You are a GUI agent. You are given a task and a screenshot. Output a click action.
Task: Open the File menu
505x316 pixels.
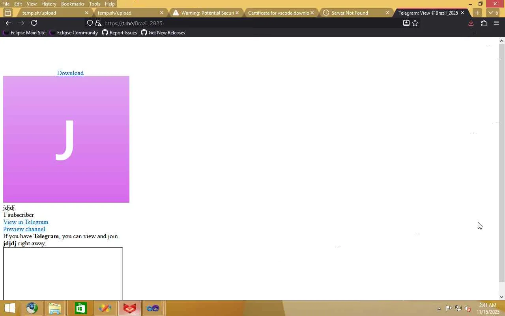(x=6, y=4)
